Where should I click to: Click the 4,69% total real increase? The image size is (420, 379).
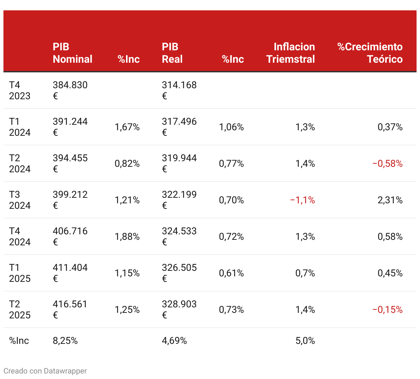coord(174,341)
